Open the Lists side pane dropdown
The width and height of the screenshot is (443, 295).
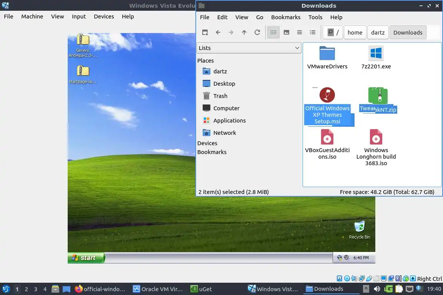pos(249,48)
